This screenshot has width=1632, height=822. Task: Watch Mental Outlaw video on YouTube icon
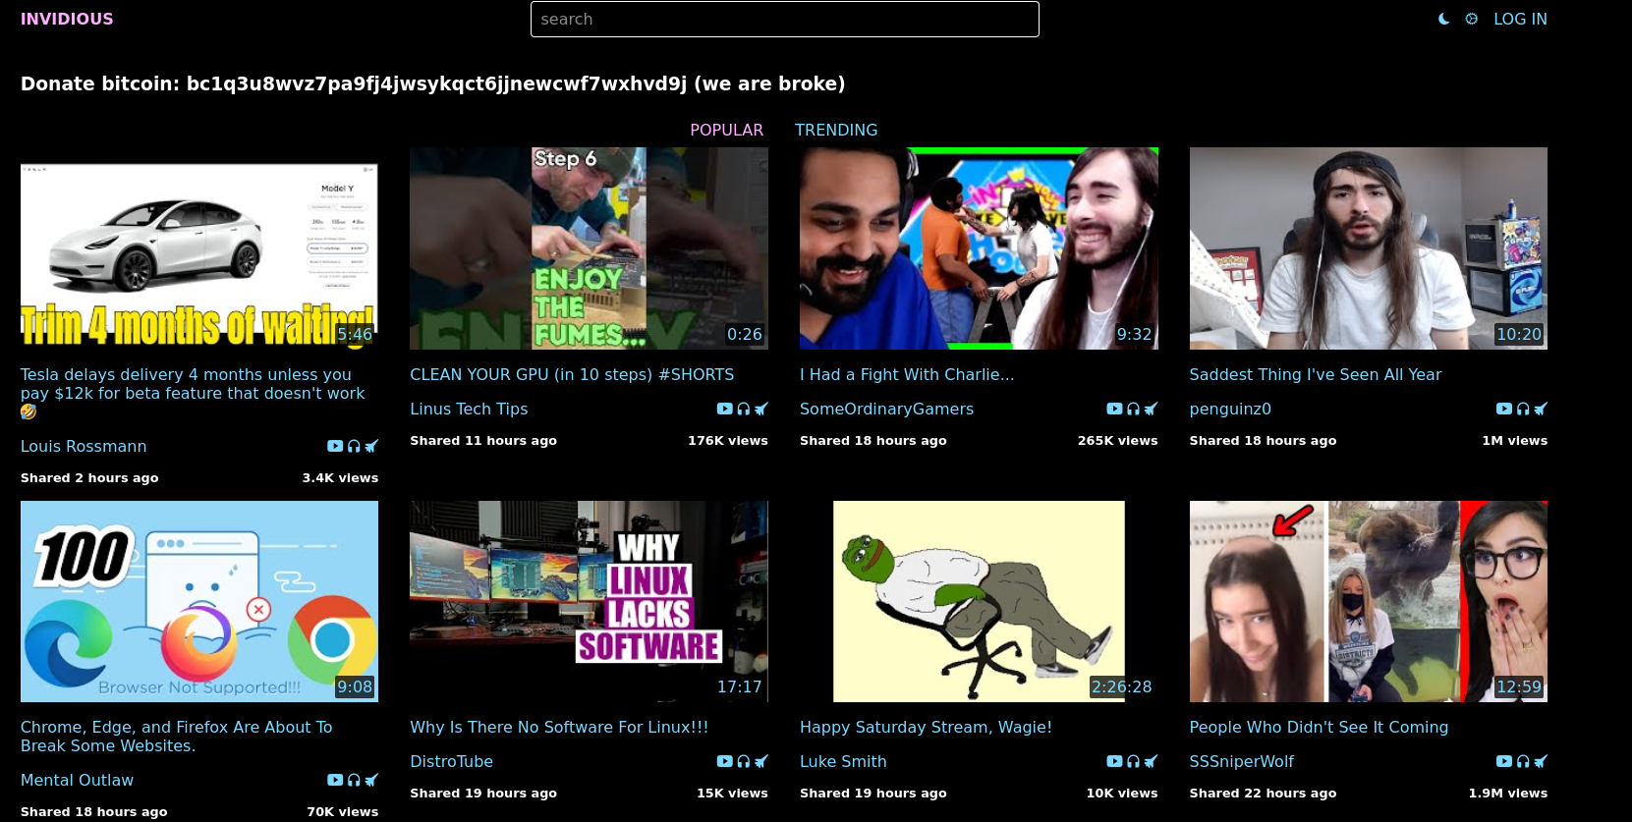(335, 780)
